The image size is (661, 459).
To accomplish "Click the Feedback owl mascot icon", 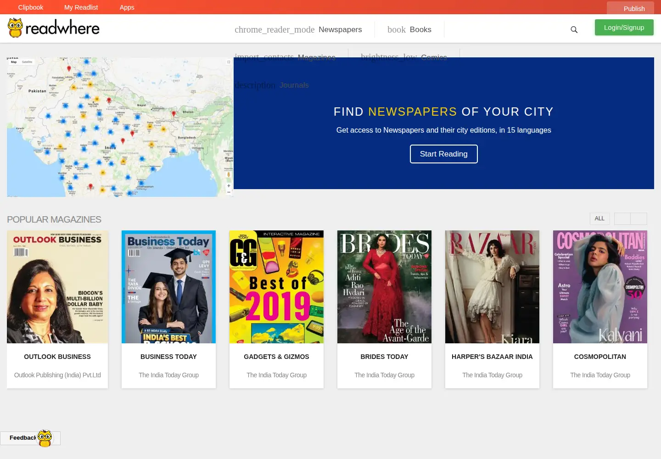I will (x=45, y=438).
